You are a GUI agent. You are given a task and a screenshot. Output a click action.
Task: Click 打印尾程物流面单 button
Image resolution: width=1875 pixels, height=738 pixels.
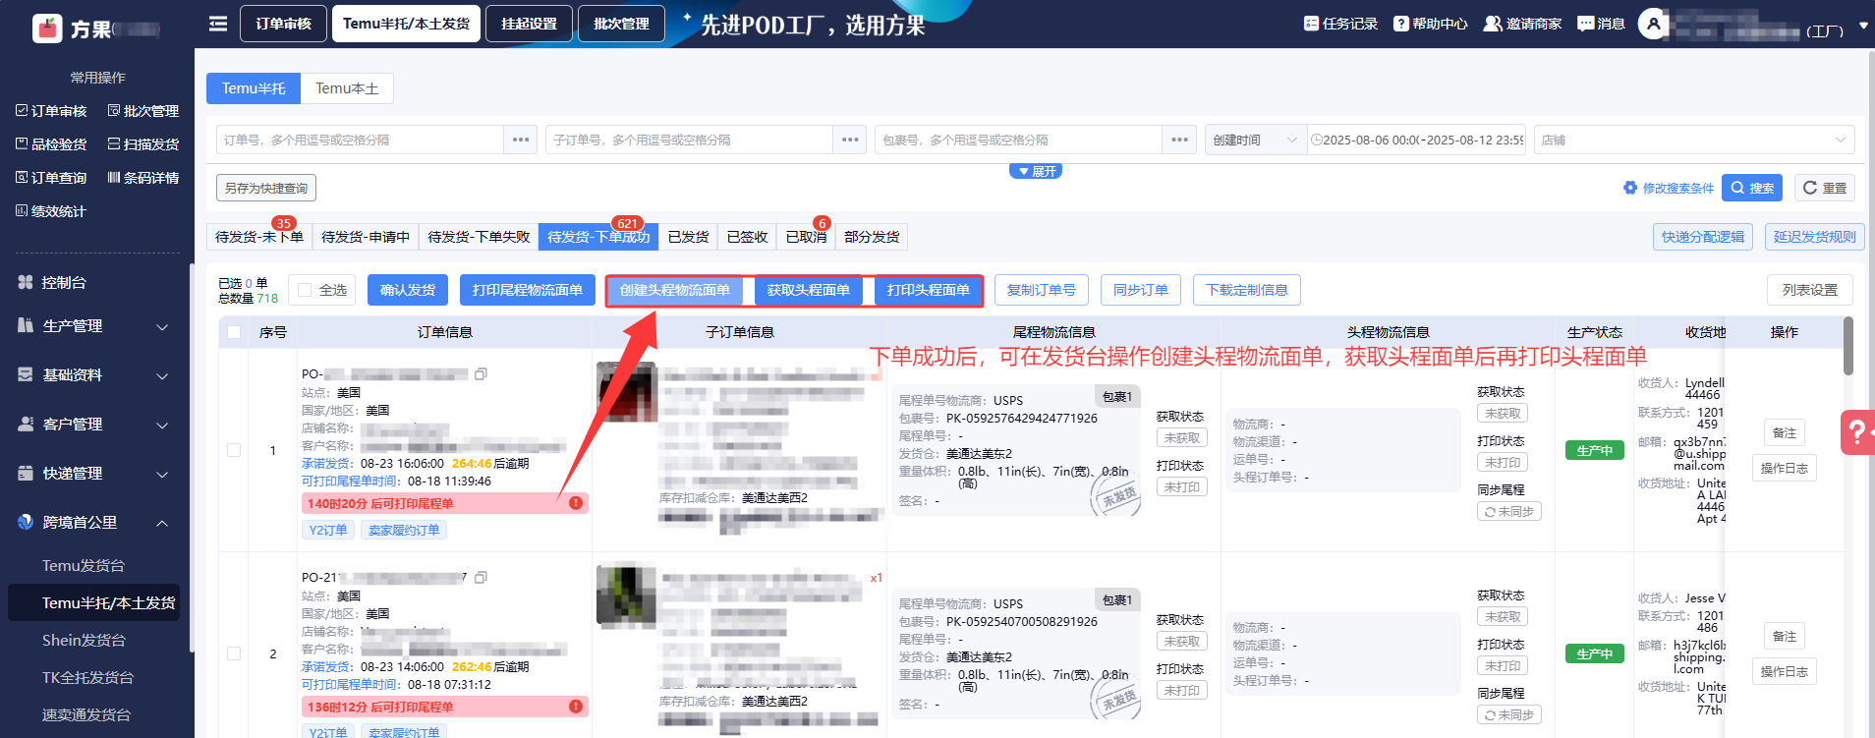tap(528, 290)
